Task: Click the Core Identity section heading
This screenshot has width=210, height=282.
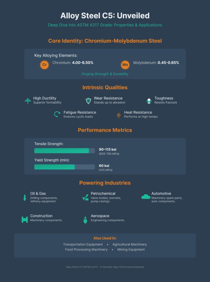Action: point(105,41)
